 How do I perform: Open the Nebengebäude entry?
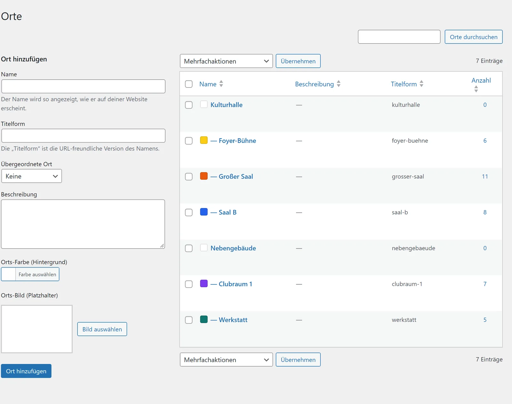point(233,248)
